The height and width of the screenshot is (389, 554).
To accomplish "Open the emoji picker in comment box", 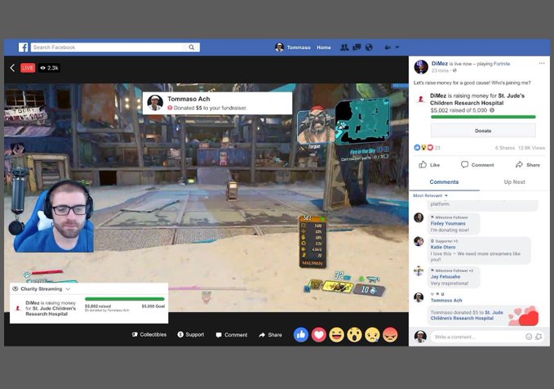I will tap(529, 337).
